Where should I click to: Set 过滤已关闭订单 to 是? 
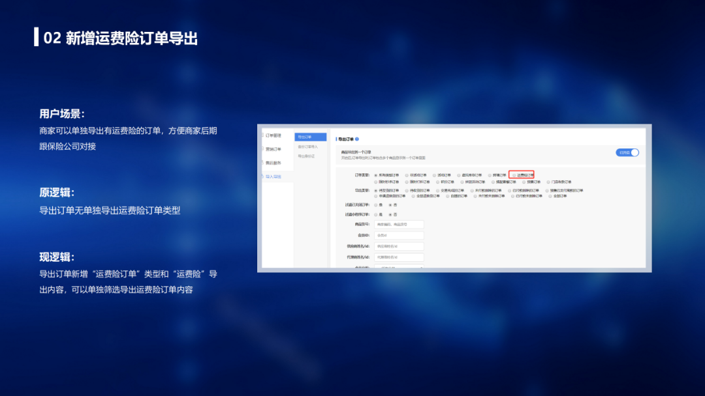(376, 205)
